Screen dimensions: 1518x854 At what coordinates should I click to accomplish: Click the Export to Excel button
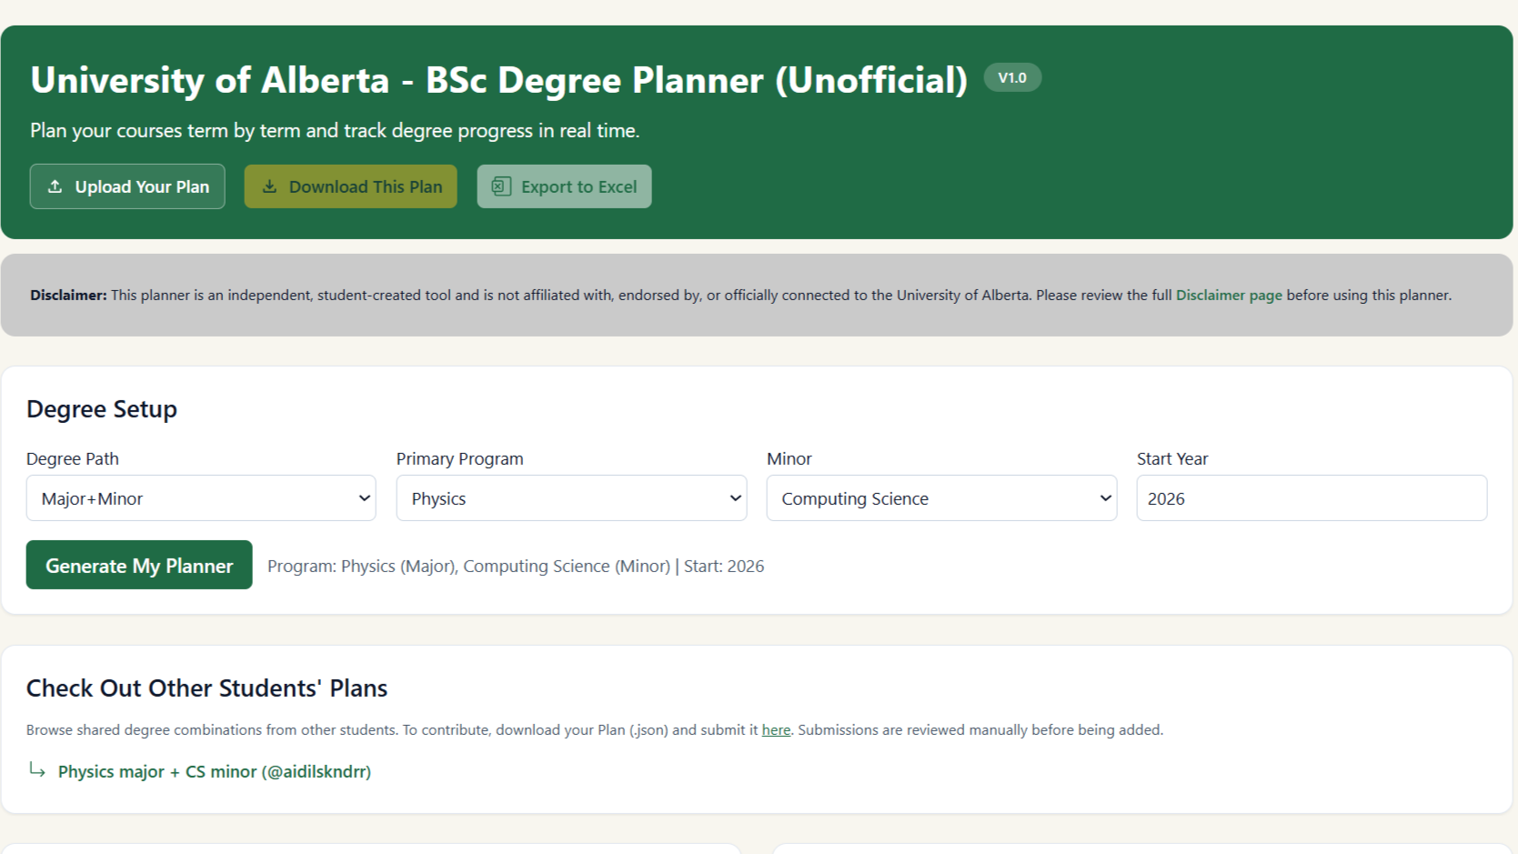564,186
